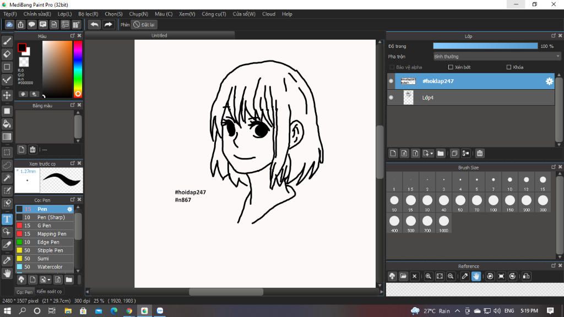Select the Hand tool in left toolbar
The image size is (564, 317).
7,273
